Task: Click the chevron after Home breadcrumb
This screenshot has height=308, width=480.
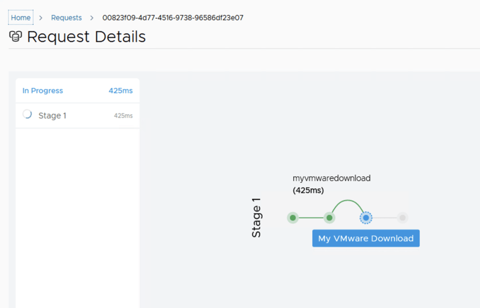Action: click(x=41, y=18)
